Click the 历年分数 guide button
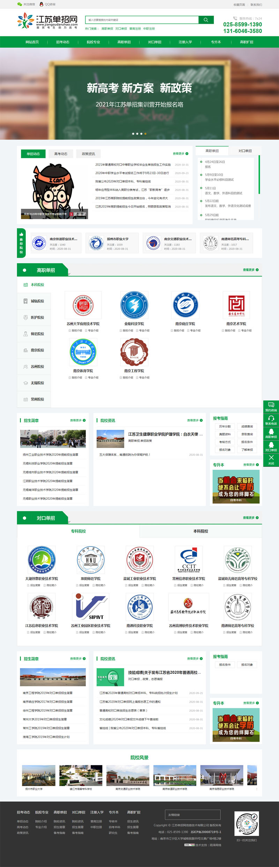Viewport: 279px width, 867px height. point(225,426)
